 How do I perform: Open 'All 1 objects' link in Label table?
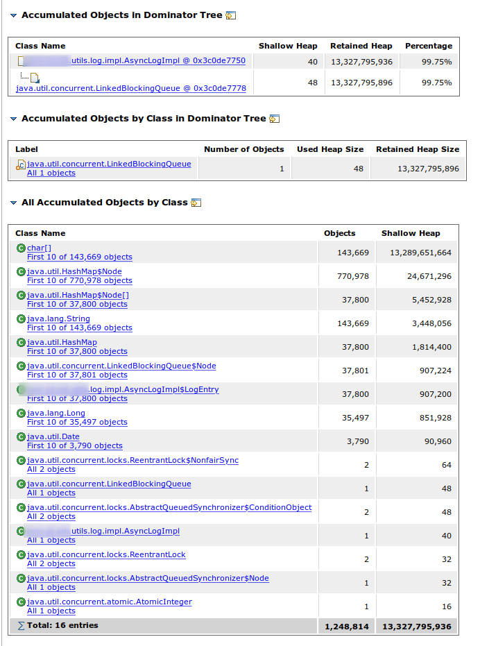pos(51,173)
